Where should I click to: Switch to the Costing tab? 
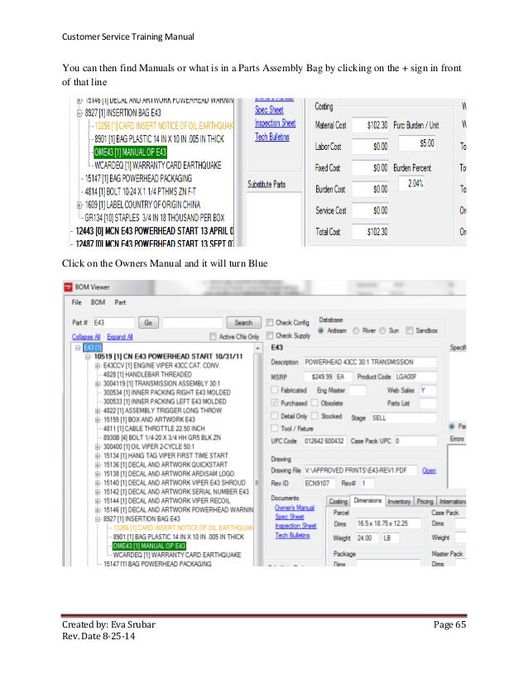pos(338,502)
